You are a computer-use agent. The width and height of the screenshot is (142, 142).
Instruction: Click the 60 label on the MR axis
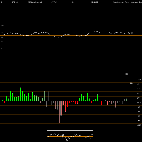click(139, 89)
